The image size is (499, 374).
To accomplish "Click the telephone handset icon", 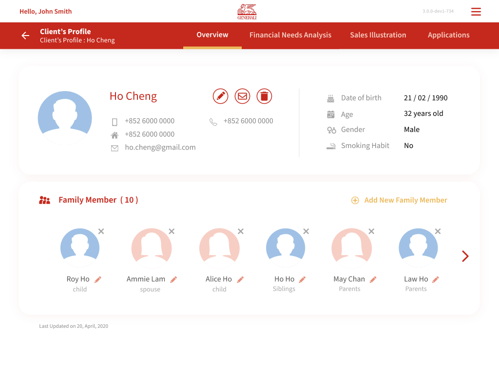I will pos(213,122).
